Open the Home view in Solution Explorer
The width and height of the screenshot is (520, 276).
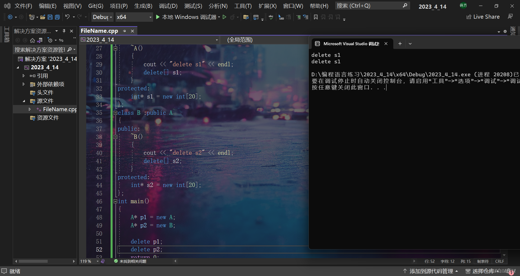coord(32,40)
